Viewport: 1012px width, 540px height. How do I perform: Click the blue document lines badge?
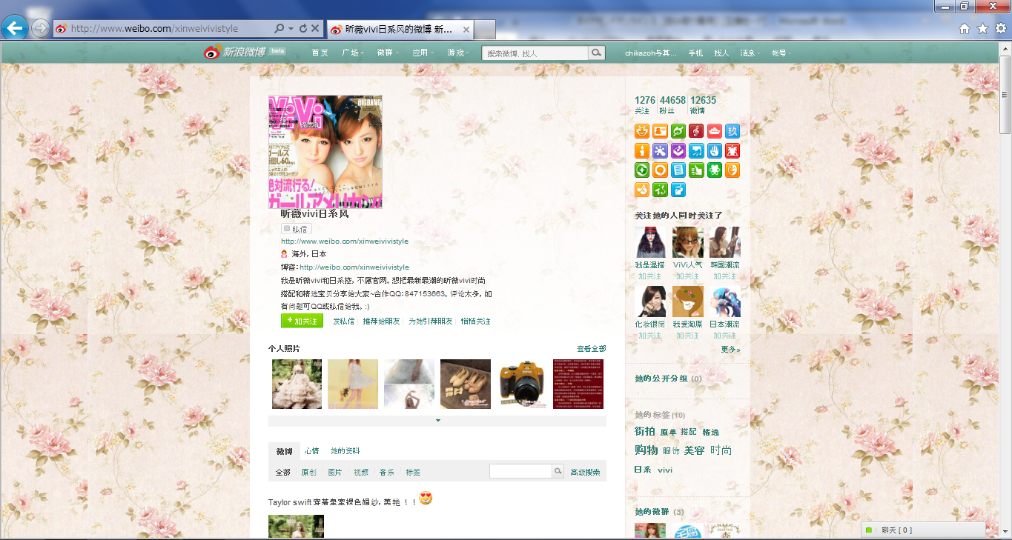678,170
